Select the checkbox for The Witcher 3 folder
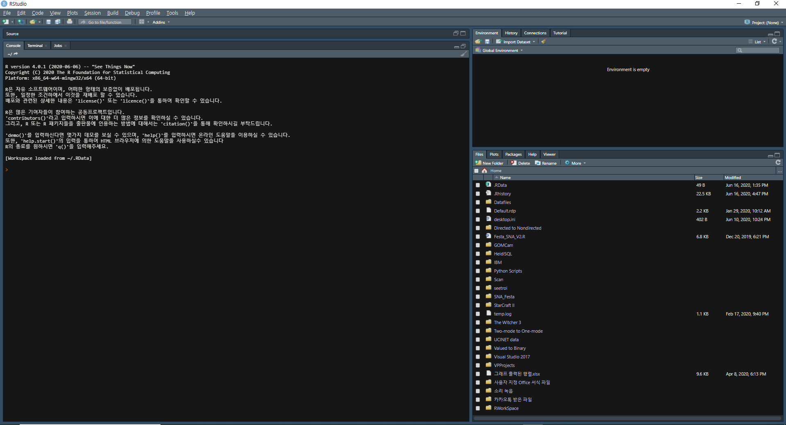The width and height of the screenshot is (786, 425). 478,322
